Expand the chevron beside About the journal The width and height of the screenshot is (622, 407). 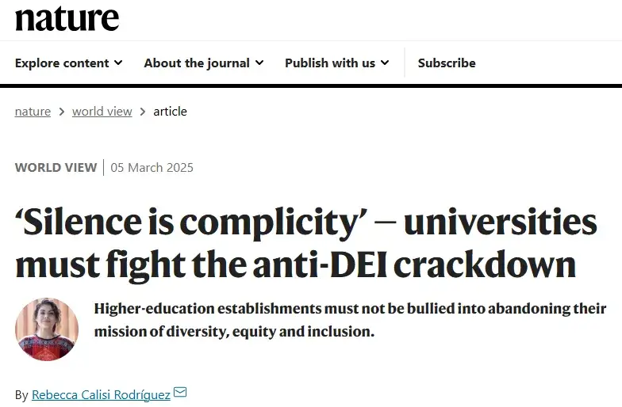(259, 63)
